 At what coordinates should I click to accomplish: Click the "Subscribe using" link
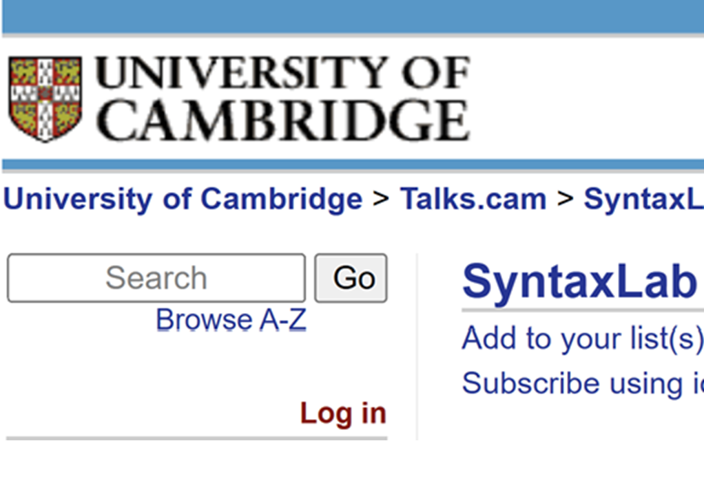[x=582, y=383]
